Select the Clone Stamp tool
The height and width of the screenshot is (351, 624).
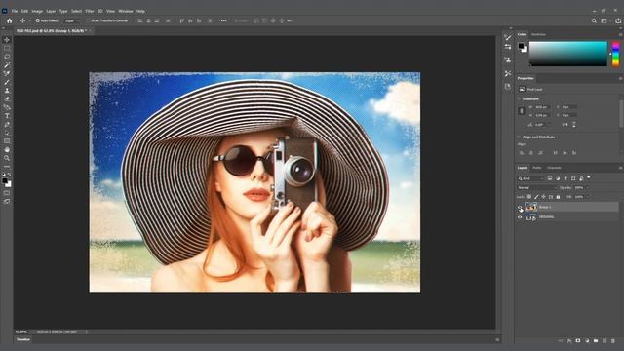[x=7, y=91]
